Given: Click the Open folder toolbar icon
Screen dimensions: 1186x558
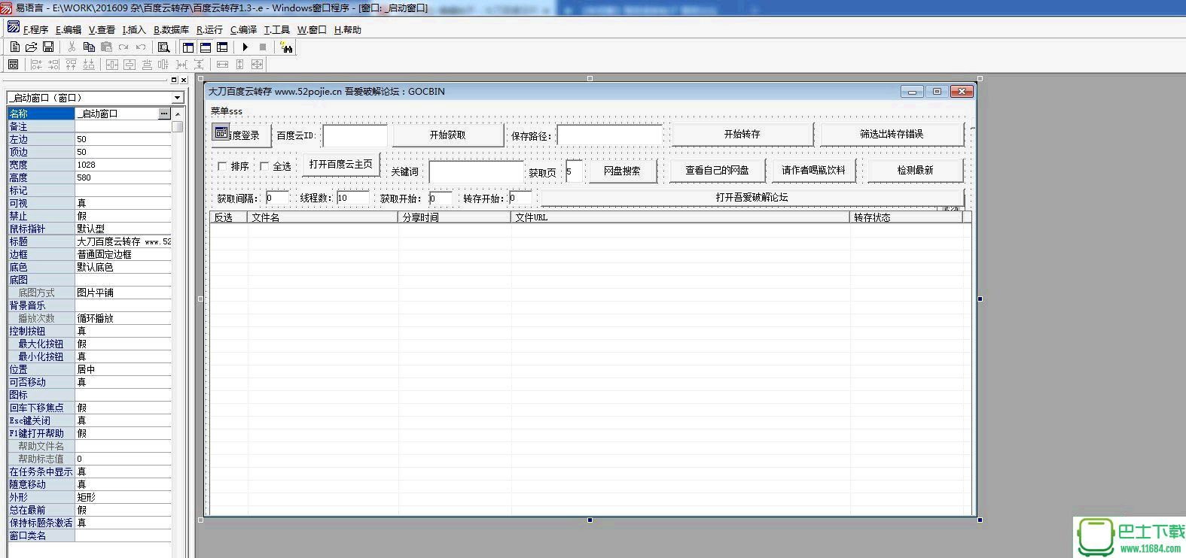Looking at the screenshot, I should pyautogui.click(x=32, y=47).
